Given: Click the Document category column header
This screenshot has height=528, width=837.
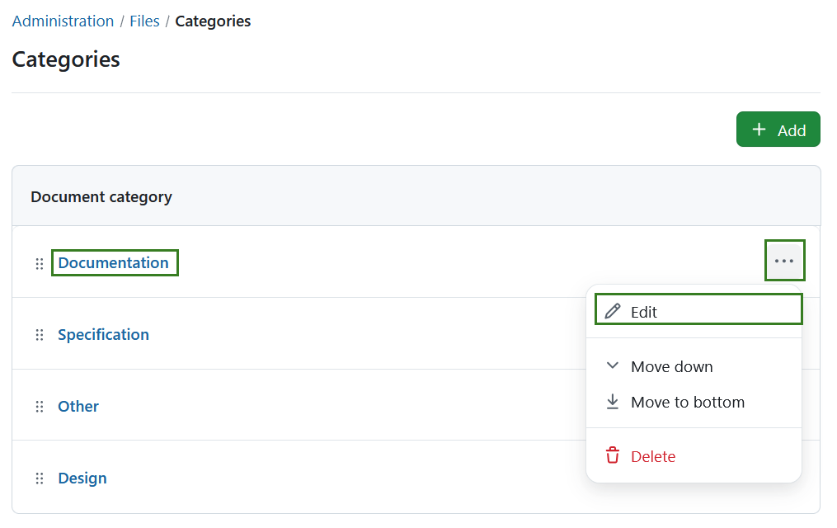Looking at the screenshot, I should 101,196.
